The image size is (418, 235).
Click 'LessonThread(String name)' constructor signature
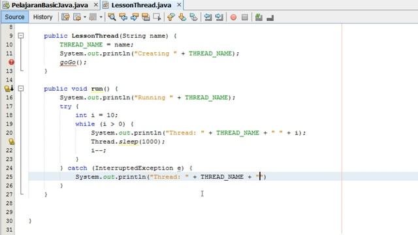[x=120, y=36]
